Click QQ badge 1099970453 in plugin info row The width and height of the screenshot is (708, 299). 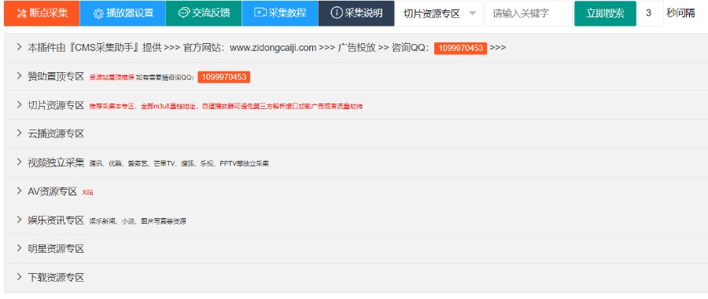click(460, 48)
